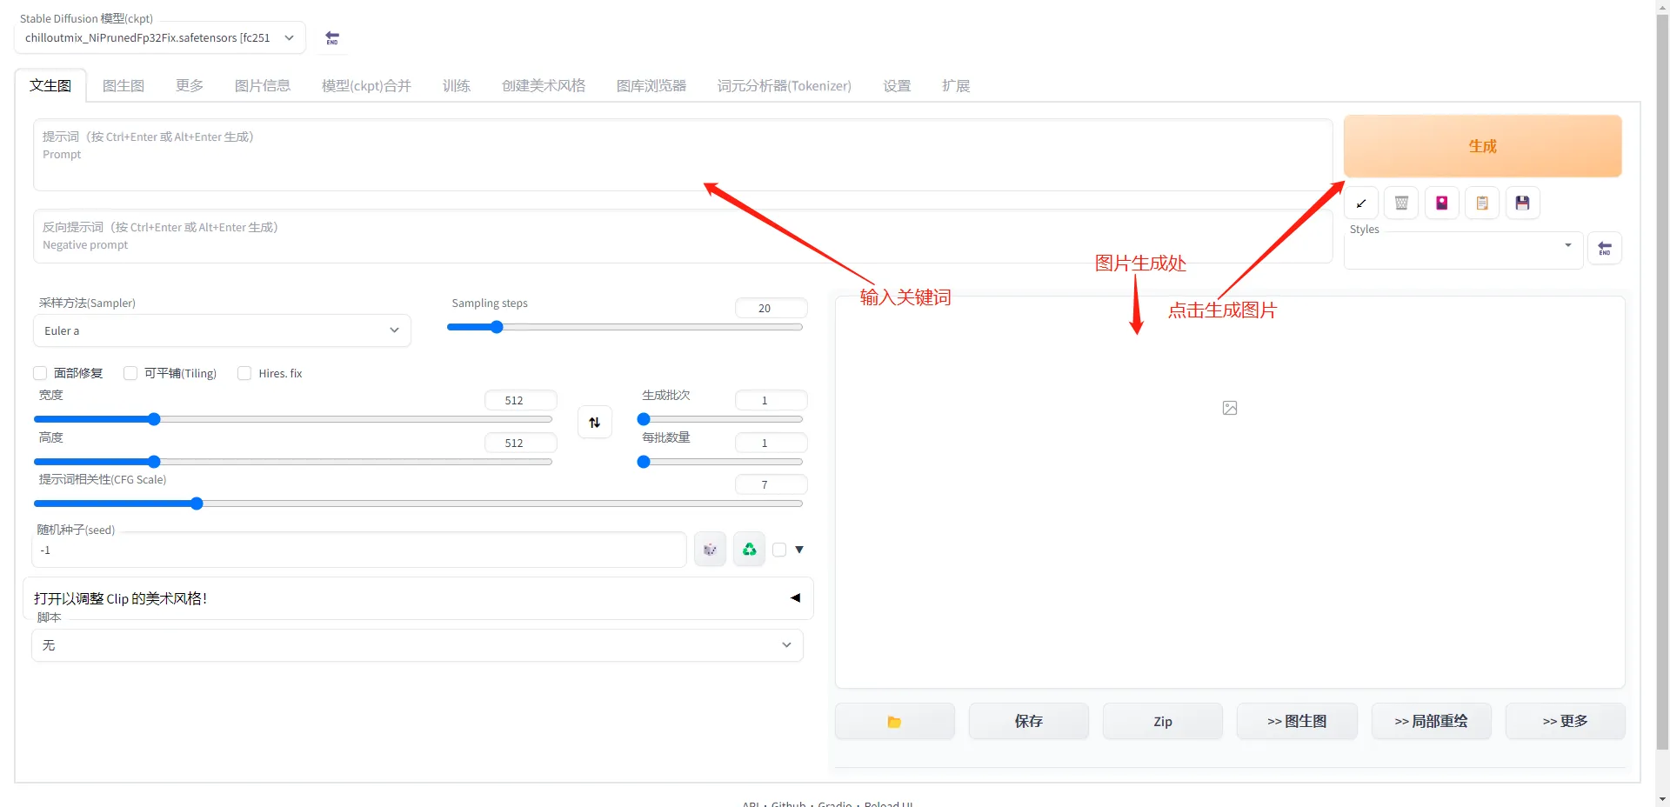Click the 保存 button
This screenshot has width=1670, height=807.
pos(1029,722)
